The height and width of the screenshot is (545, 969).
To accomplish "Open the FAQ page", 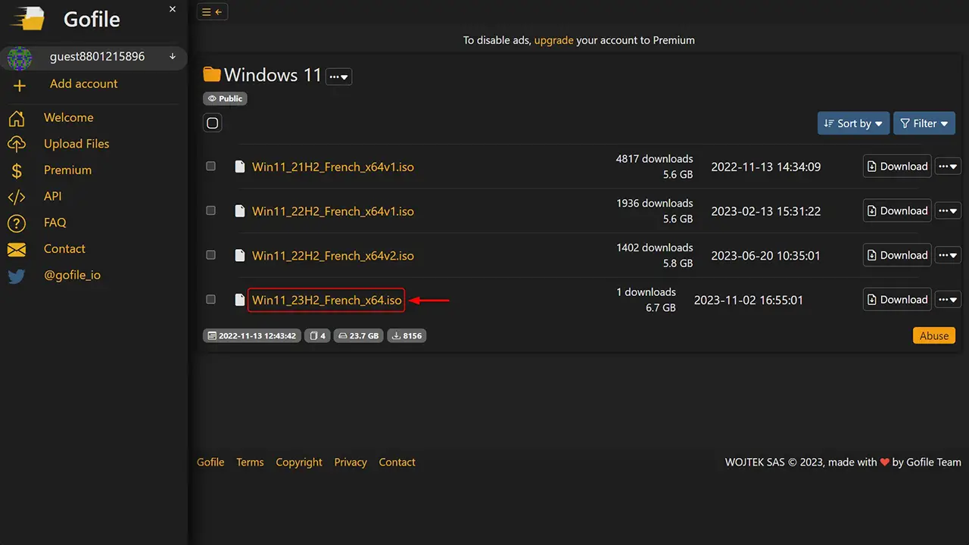I will pos(55,223).
